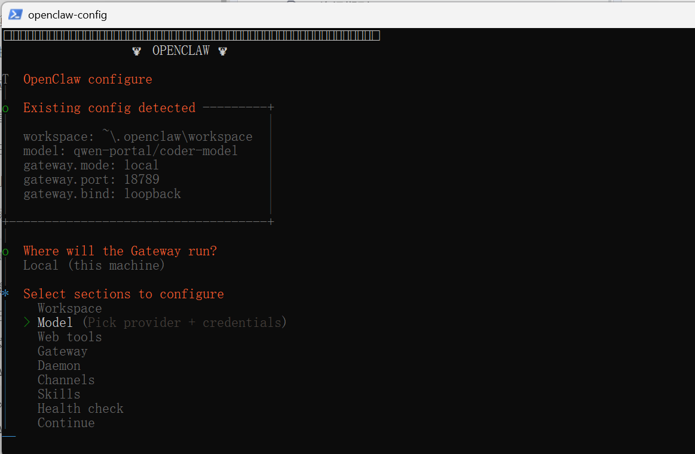Select the Daemon section option

pos(59,366)
